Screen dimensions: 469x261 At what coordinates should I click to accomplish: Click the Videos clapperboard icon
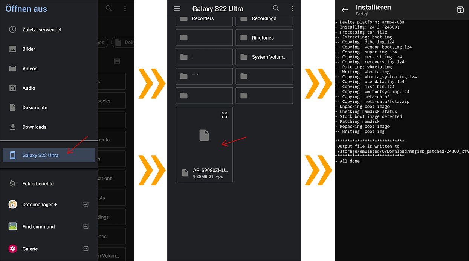(13, 69)
